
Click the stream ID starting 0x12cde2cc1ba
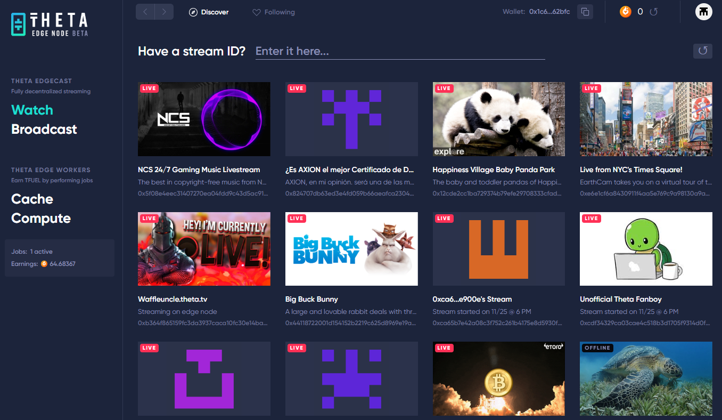pos(497,193)
